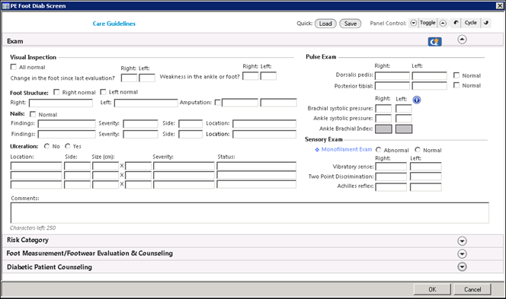The width and height of the screenshot is (506, 299).
Task: Mark Dorsalis pedis pulse as Normal
Action: pyautogui.click(x=456, y=75)
